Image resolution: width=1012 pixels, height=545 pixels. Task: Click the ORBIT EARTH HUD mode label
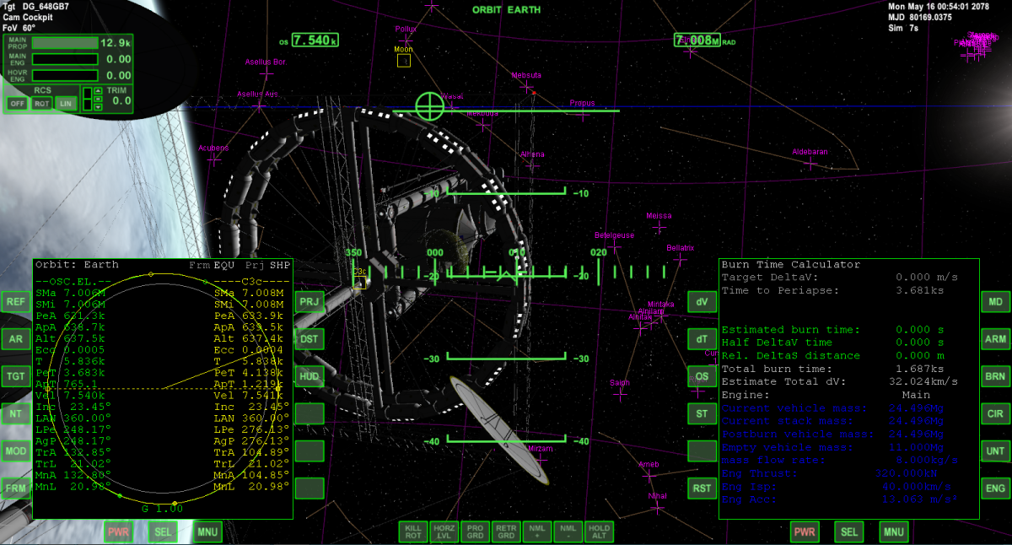[x=506, y=10]
